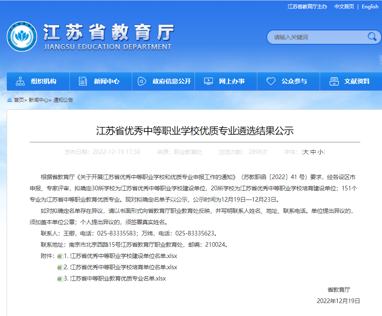Set font size to 小
Viewport: 382px width, 316px height.
coord(320,152)
